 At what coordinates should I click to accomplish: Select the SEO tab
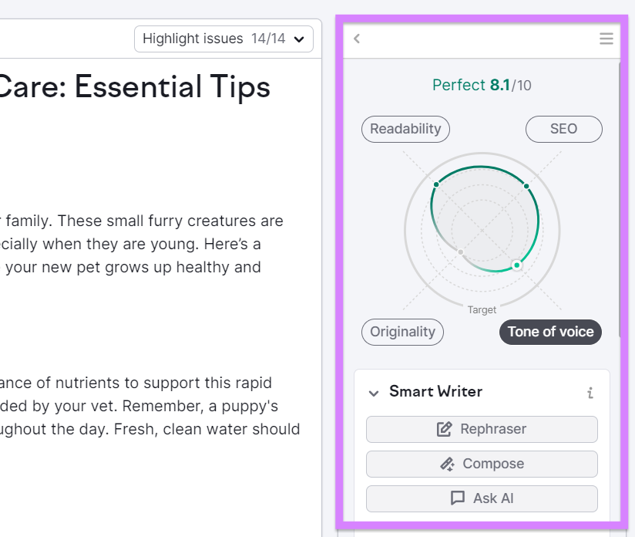pos(563,129)
